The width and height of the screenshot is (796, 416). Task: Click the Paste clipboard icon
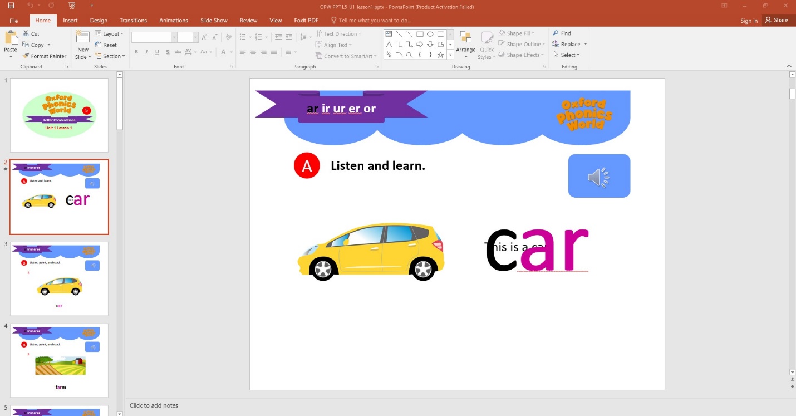coord(11,38)
